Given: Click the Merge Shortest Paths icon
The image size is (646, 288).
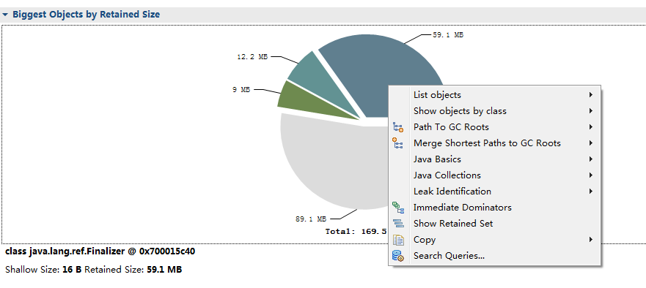Looking at the screenshot, I should point(398,143).
